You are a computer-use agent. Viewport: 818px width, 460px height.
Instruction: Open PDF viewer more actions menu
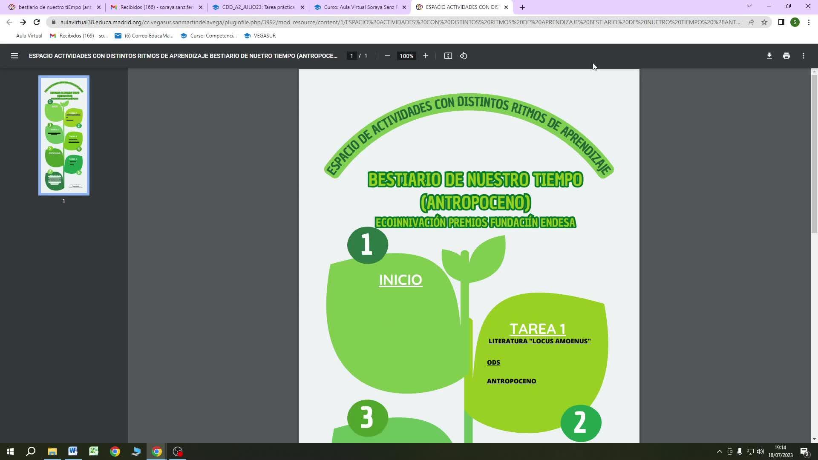tap(803, 56)
